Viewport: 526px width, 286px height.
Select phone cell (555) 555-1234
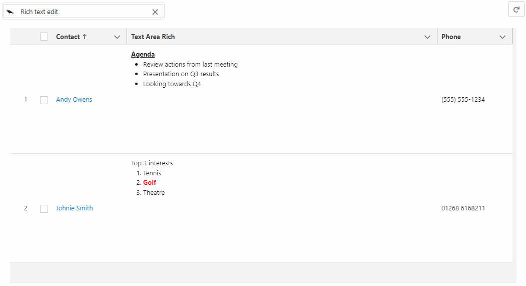click(463, 99)
